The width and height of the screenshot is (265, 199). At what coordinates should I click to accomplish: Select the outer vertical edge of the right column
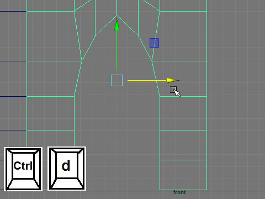click(207, 95)
